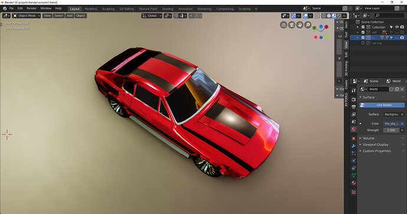The image size is (407, 214).
Task: Open World properties tab icon
Action: coord(353,129)
